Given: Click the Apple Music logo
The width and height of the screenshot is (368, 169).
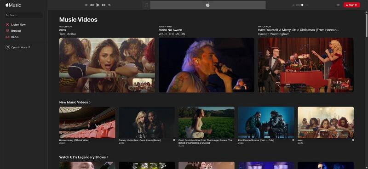Looking at the screenshot, I should point(13,5).
